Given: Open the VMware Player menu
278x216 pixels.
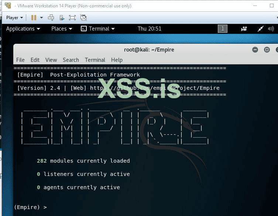Looking at the screenshot, I should tap(14, 18).
